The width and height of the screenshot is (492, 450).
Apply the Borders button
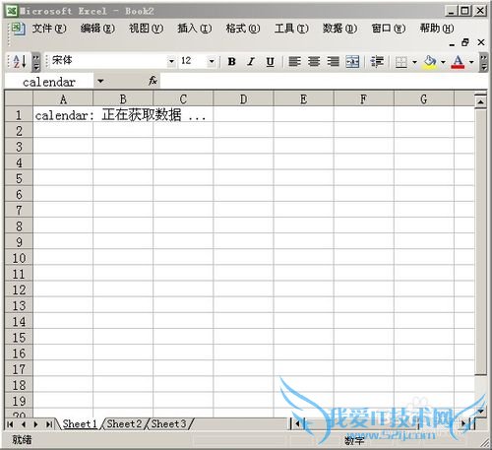400,62
